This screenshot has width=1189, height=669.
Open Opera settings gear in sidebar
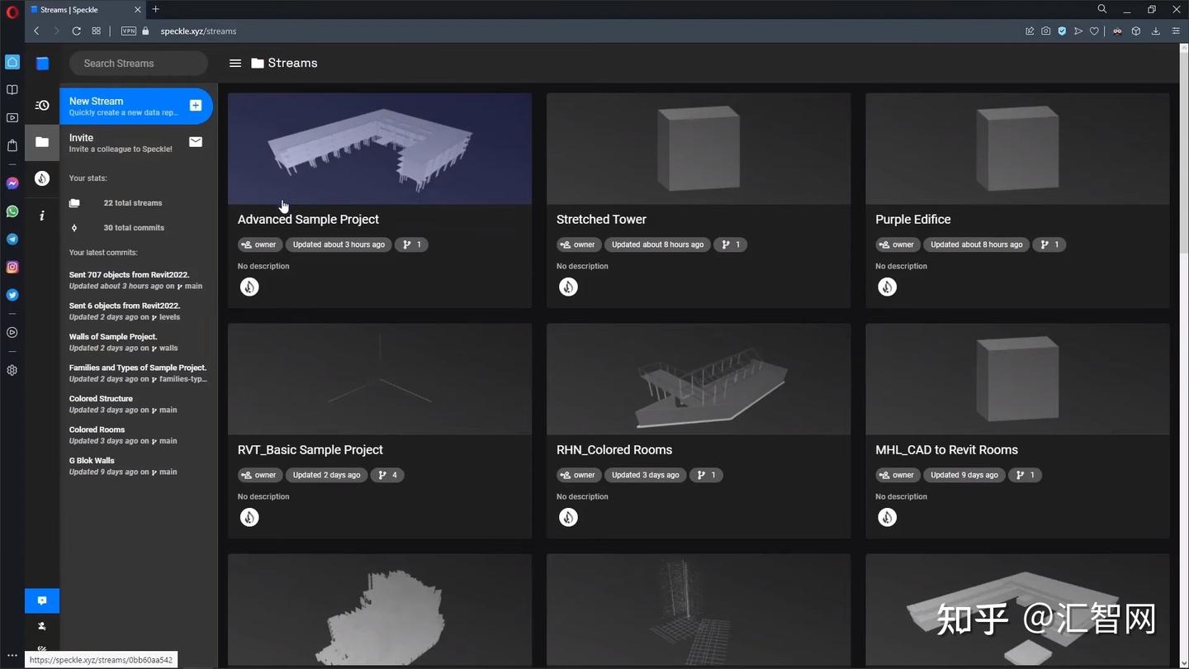point(12,370)
